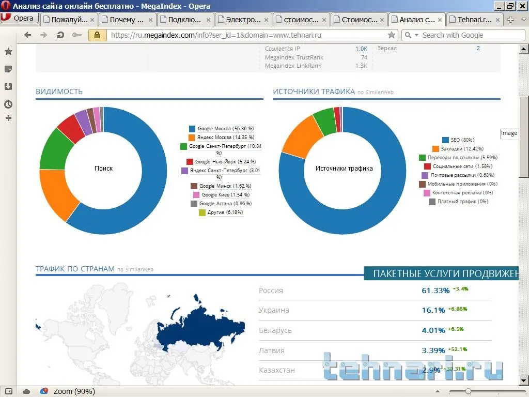Expand the status bar upward arrow
Screen dimensions: 529x397
(438, 391)
